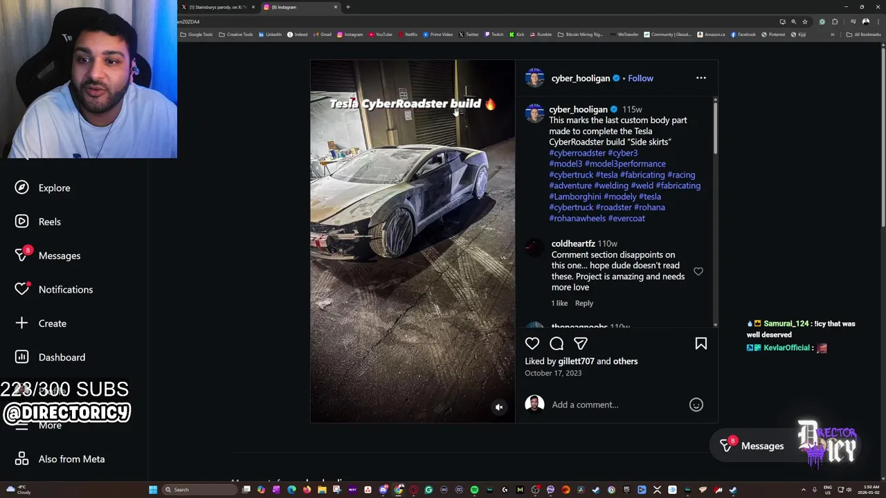
Task: Open the Amazon.ca bookmark
Action: click(x=711, y=35)
